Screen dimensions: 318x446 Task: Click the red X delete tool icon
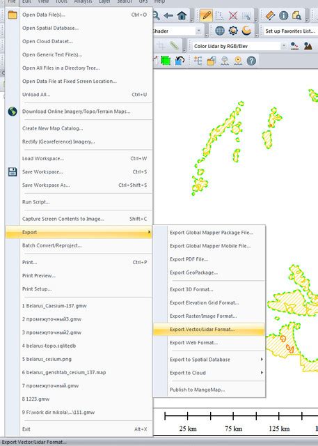tap(233, 15)
